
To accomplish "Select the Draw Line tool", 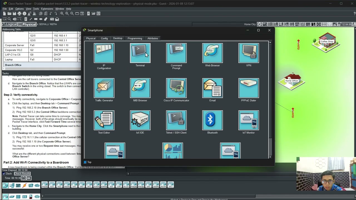I will coord(31,19).
